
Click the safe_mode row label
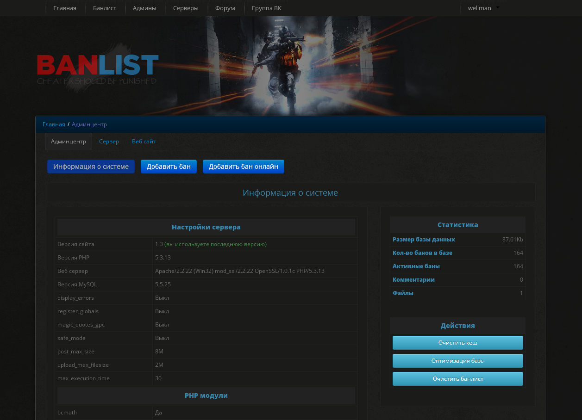point(71,338)
